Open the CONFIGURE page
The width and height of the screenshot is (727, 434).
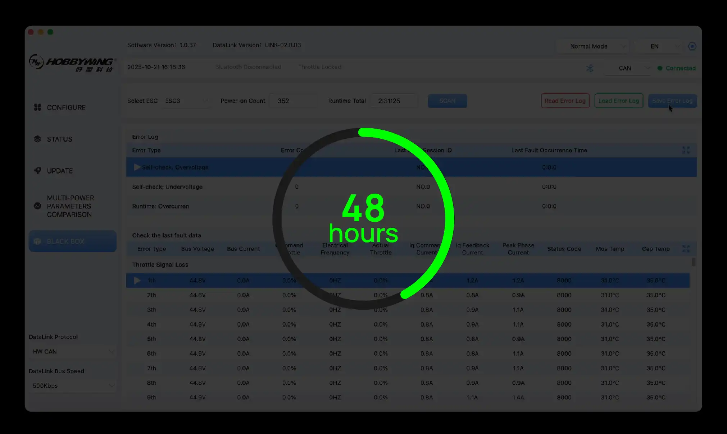tap(66, 107)
